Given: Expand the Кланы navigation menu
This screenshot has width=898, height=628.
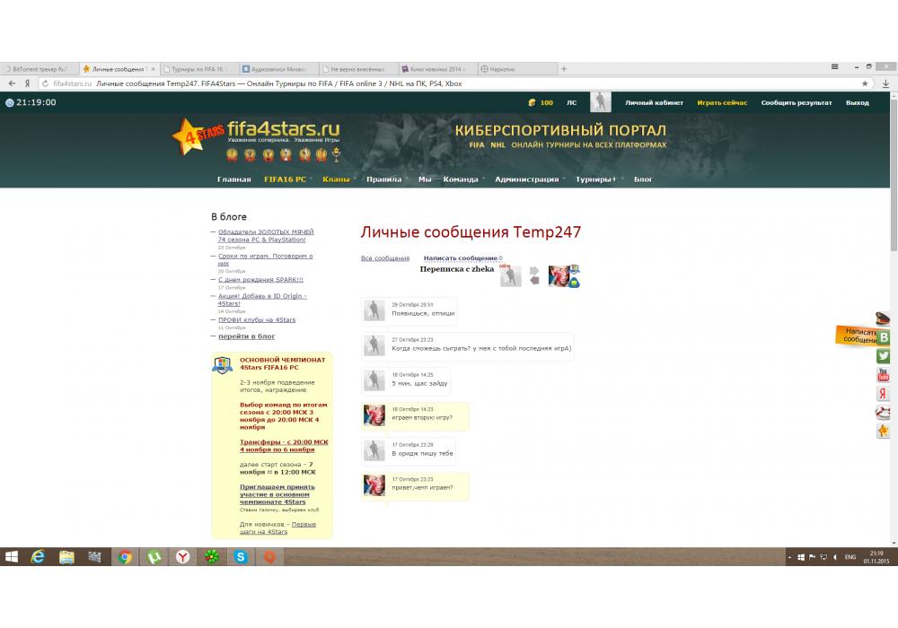Looking at the screenshot, I should (337, 179).
